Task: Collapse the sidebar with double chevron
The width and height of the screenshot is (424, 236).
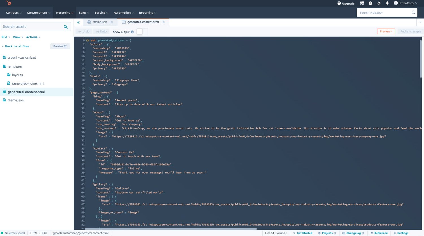Action: click(78, 22)
